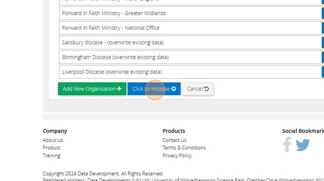This screenshot has width=324, height=181.
Task: Open the Privacy Policy link
Action: click(x=177, y=155)
